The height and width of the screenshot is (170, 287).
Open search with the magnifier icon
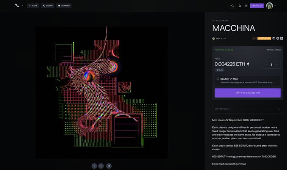(232, 6)
